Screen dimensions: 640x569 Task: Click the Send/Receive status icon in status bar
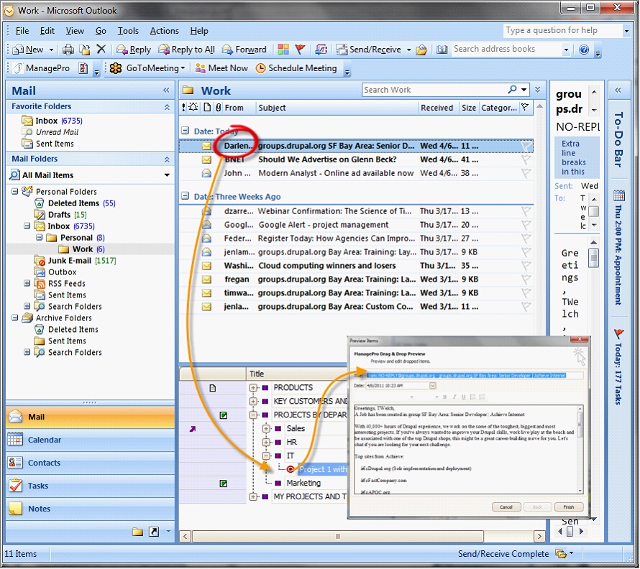560,553
